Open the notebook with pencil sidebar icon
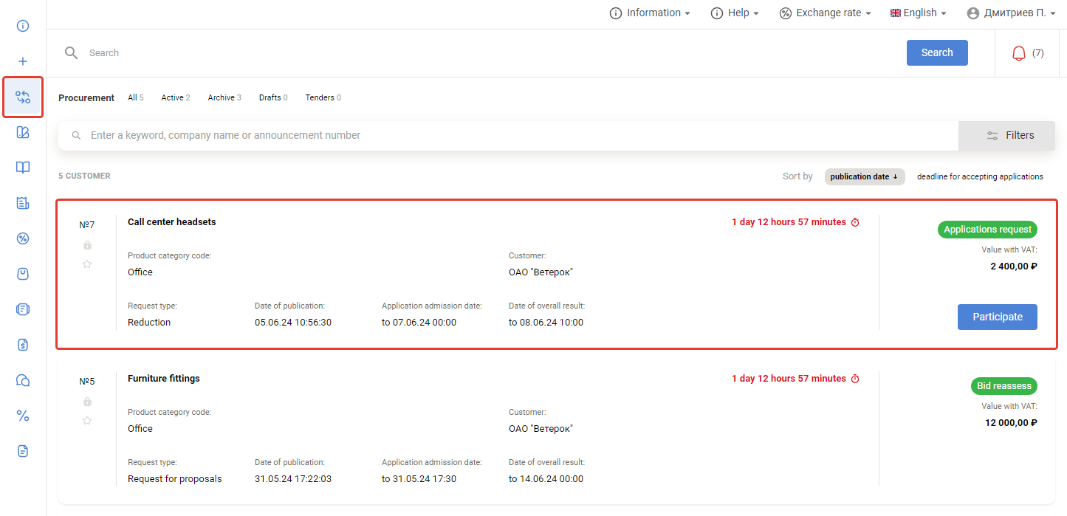The image size is (1067, 516). click(x=23, y=132)
